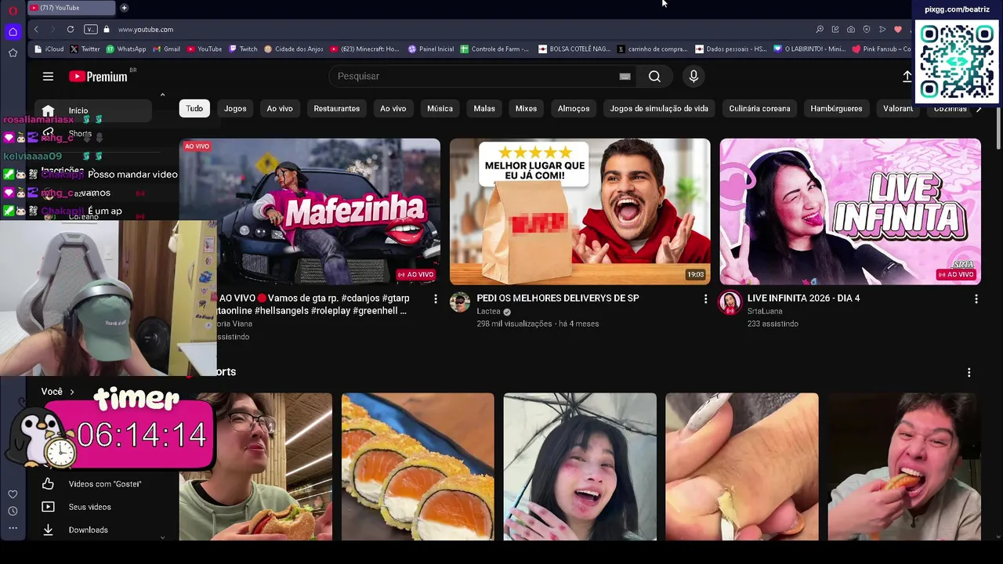Image resolution: width=1003 pixels, height=564 pixels.
Task: Open the Cidade dos Anjos bookmark
Action: (x=294, y=49)
